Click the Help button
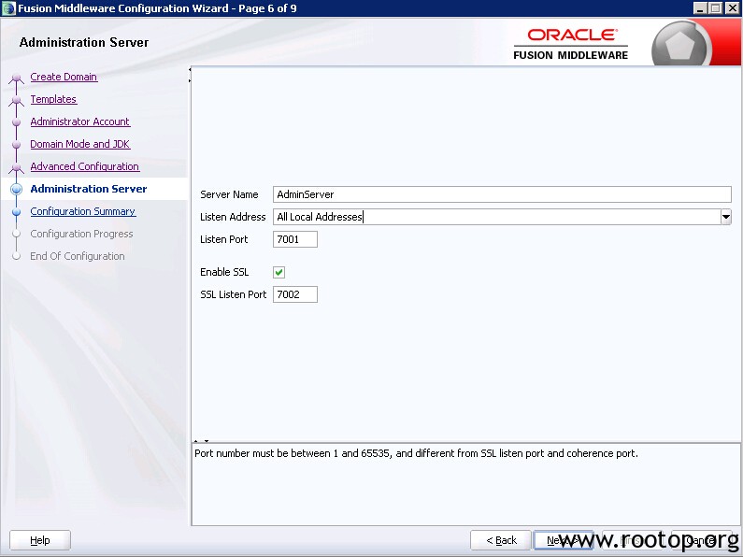 tap(40, 540)
